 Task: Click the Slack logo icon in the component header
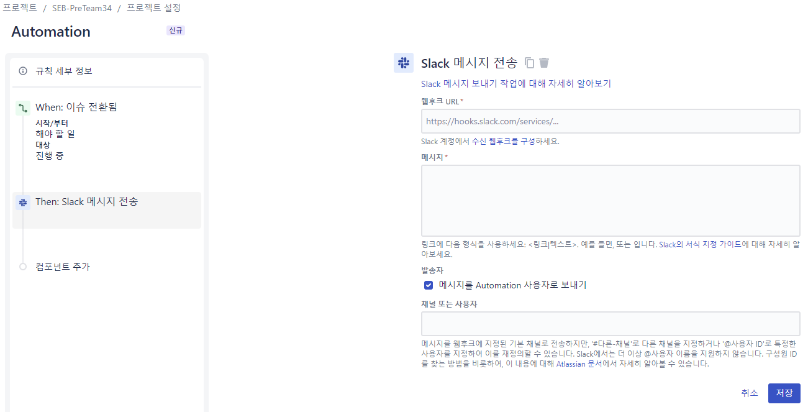[404, 63]
